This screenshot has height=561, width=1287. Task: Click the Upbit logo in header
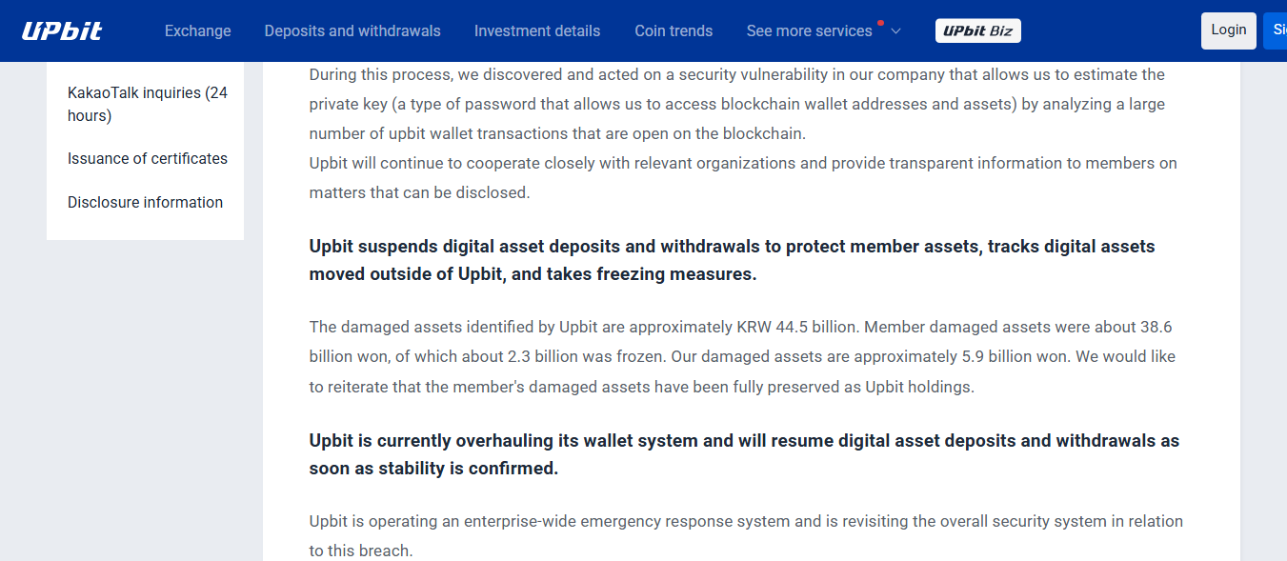click(x=62, y=30)
